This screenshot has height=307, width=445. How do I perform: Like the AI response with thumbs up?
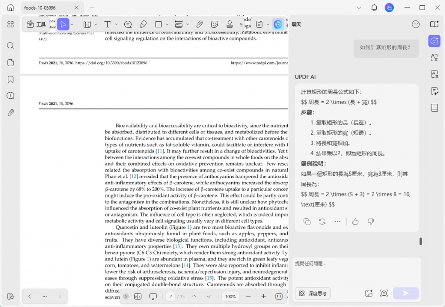point(355,221)
